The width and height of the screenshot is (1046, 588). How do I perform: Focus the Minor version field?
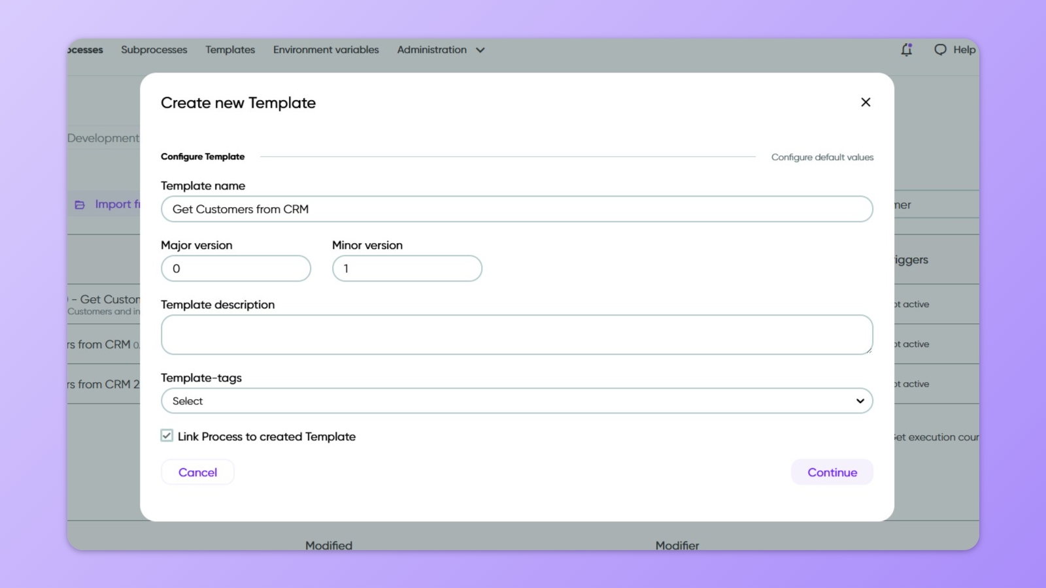[407, 269]
